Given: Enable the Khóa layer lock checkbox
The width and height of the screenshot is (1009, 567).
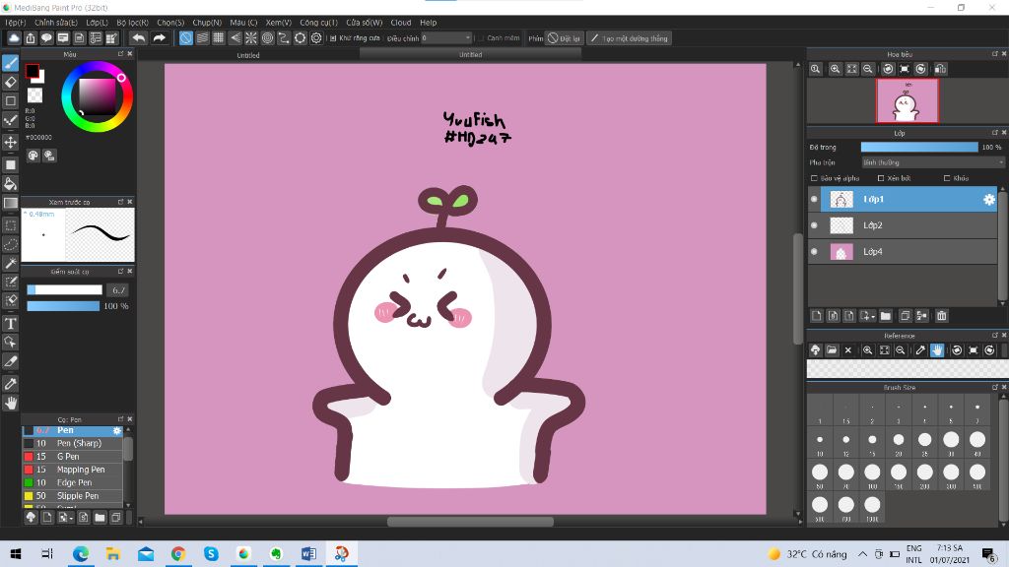Looking at the screenshot, I should (947, 178).
